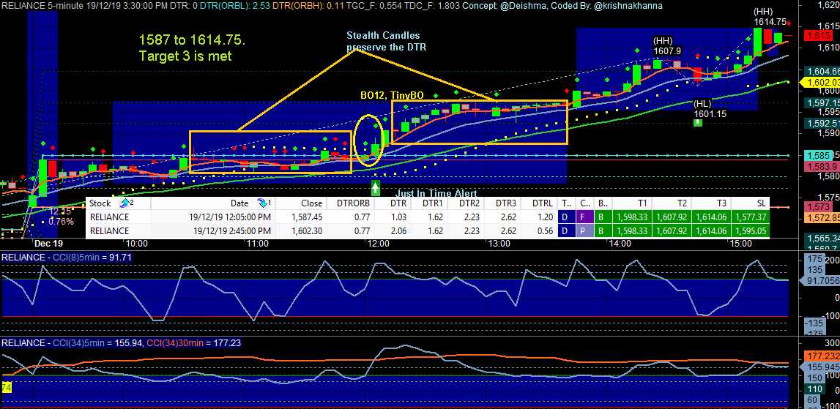840x409 pixels.
Task: Click the green Just In Time Alert arrow
Action: tap(376, 187)
